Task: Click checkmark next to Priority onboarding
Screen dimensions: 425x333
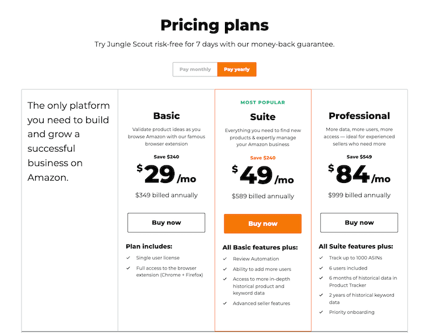Action: click(321, 312)
